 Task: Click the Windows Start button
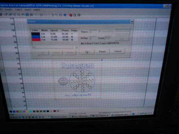[14, 117]
